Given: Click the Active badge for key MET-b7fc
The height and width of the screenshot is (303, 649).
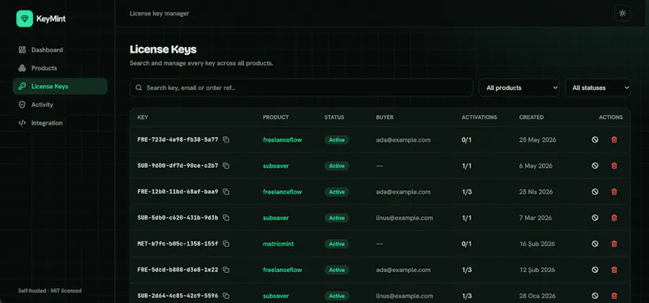Looking at the screenshot, I should tap(337, 244).
